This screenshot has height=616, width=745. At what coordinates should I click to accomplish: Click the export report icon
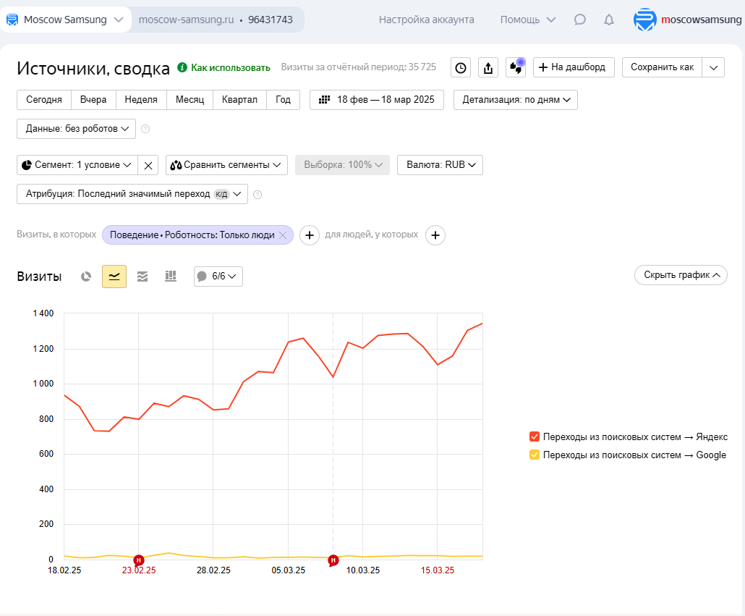click(488, 68)
